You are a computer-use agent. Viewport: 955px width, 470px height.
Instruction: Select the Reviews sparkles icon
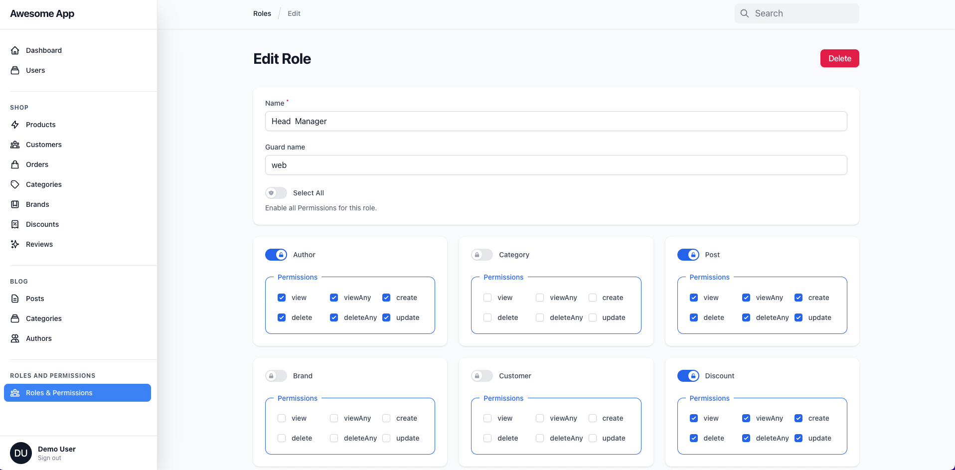15,244
